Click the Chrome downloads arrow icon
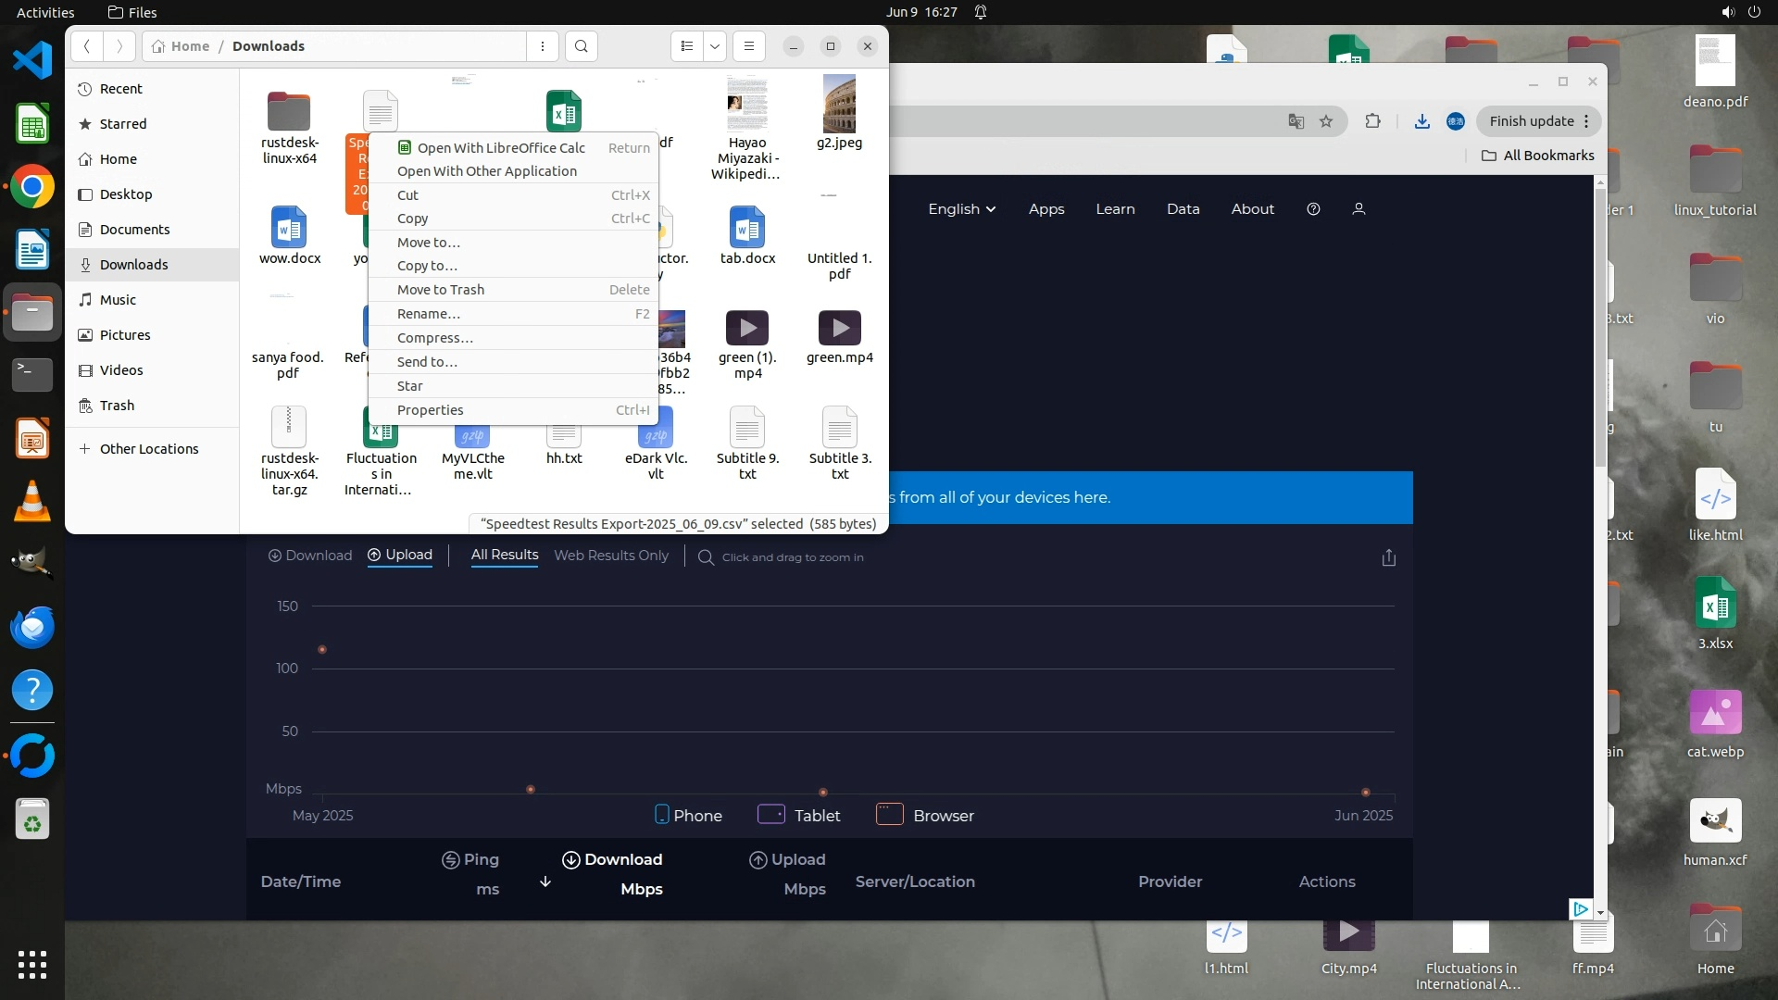This screenshot has width=1778, height=1000. [x=1421, y=121]
